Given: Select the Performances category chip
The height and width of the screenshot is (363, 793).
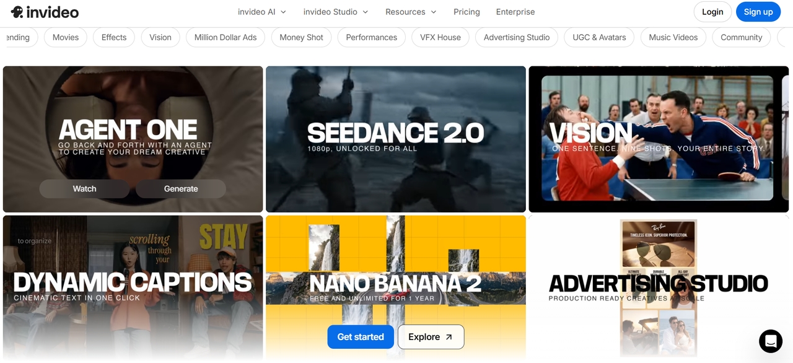Looking at the screenshot, I should [x=372, y=37].
